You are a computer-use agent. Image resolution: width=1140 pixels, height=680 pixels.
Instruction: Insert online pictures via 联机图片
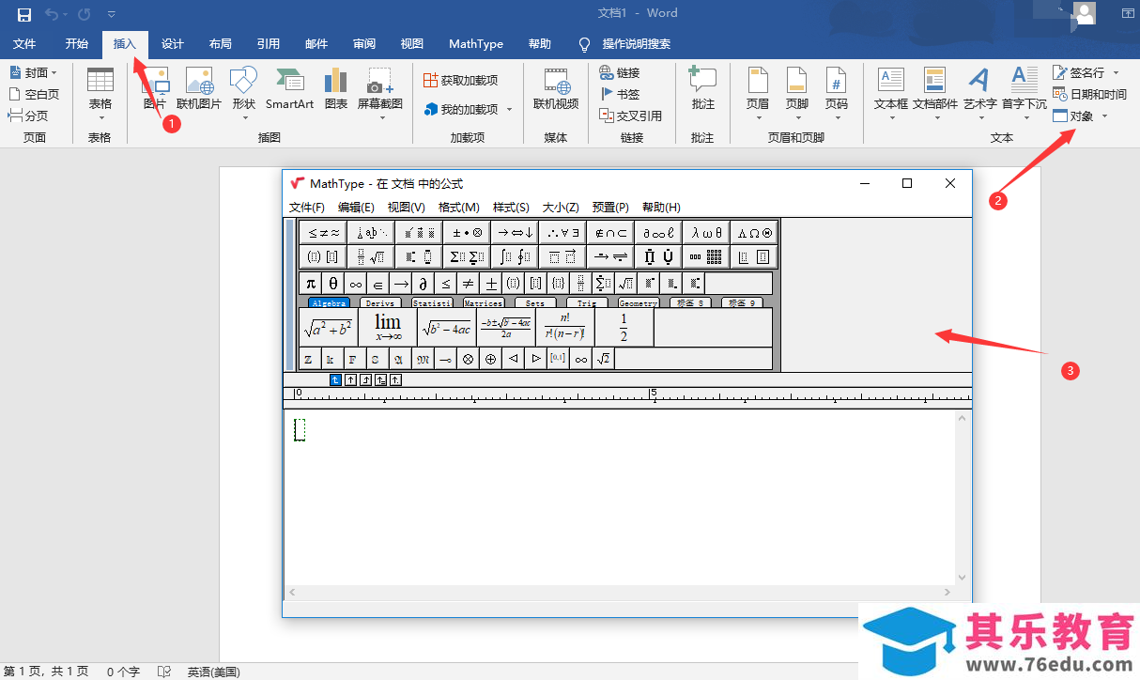[199, 89]
